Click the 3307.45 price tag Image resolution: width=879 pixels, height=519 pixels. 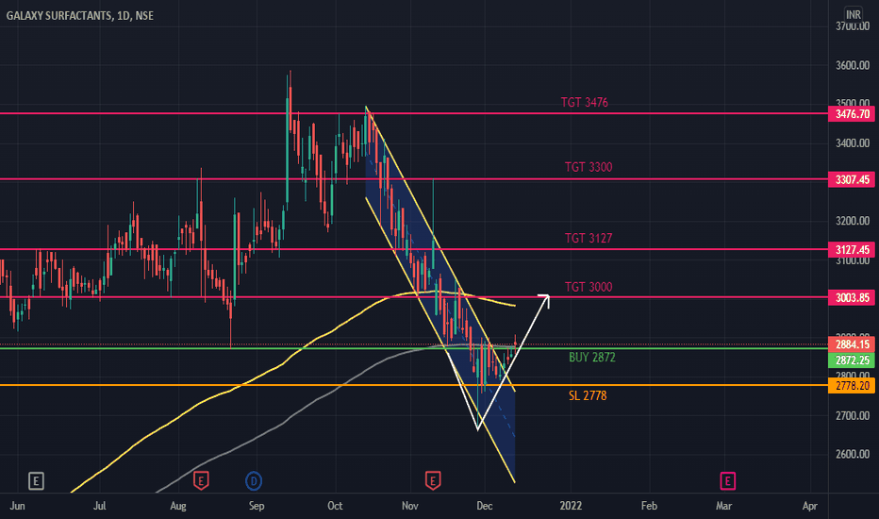(852, 179)
